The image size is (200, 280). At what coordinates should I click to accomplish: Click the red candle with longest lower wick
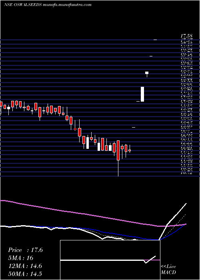[118, 150]
